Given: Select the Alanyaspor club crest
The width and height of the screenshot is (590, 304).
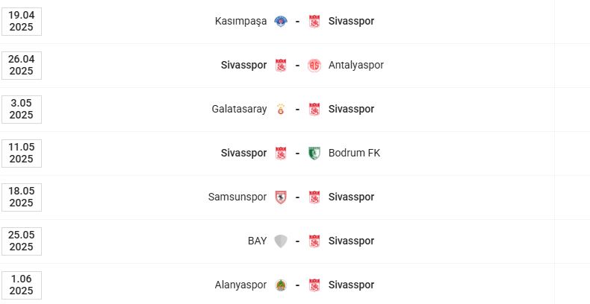Looking at the screenshot, I should pos(281,285).
